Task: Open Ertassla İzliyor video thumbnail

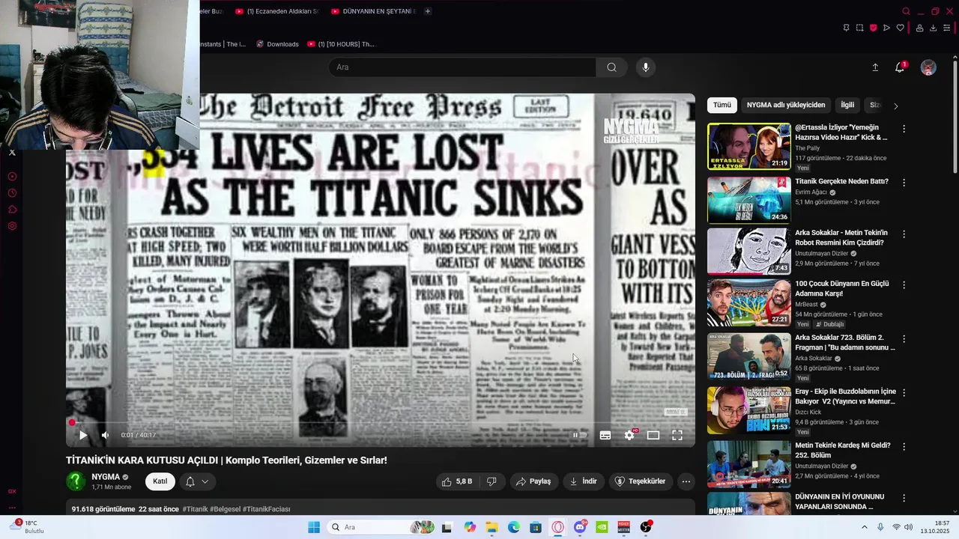Action: [748, 146]
